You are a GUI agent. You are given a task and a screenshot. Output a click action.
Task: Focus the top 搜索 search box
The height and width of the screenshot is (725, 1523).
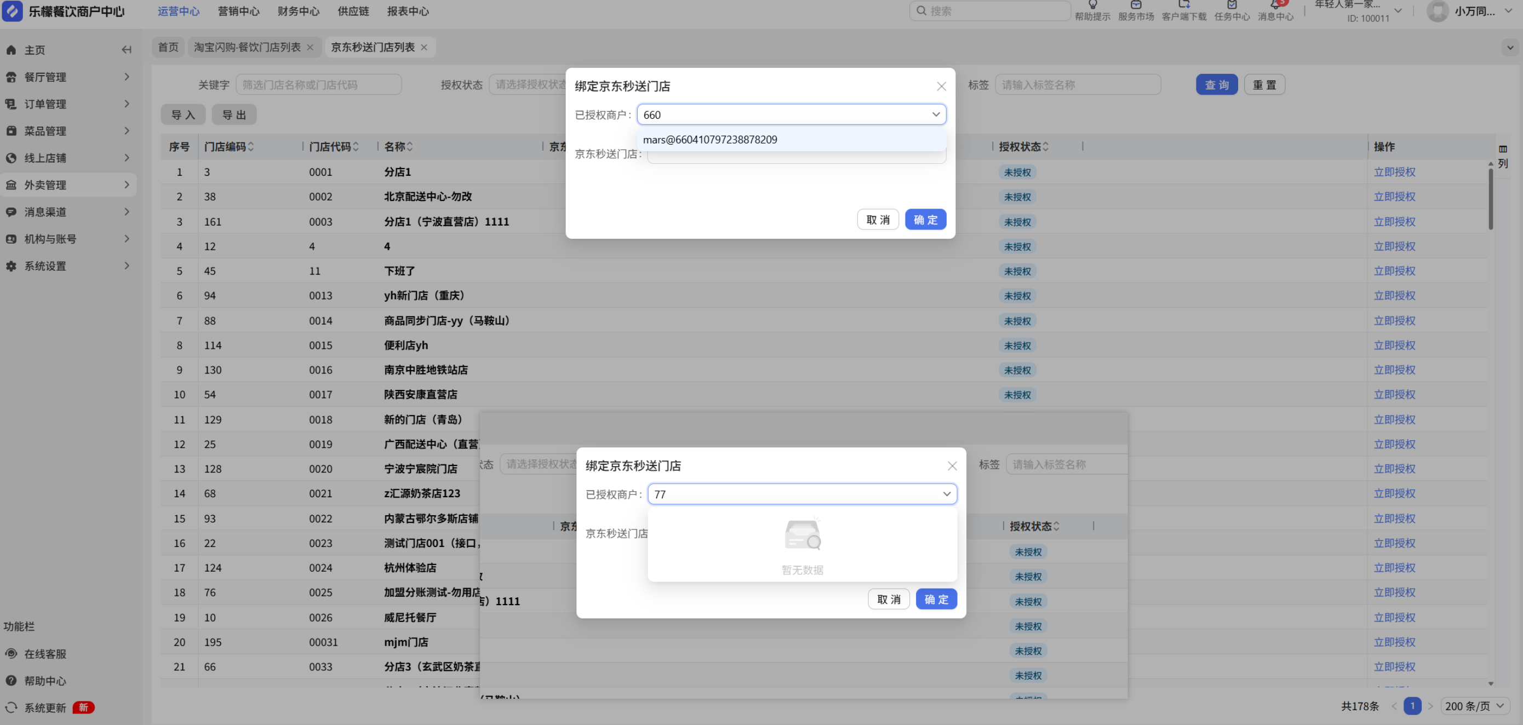coord(990,10)
